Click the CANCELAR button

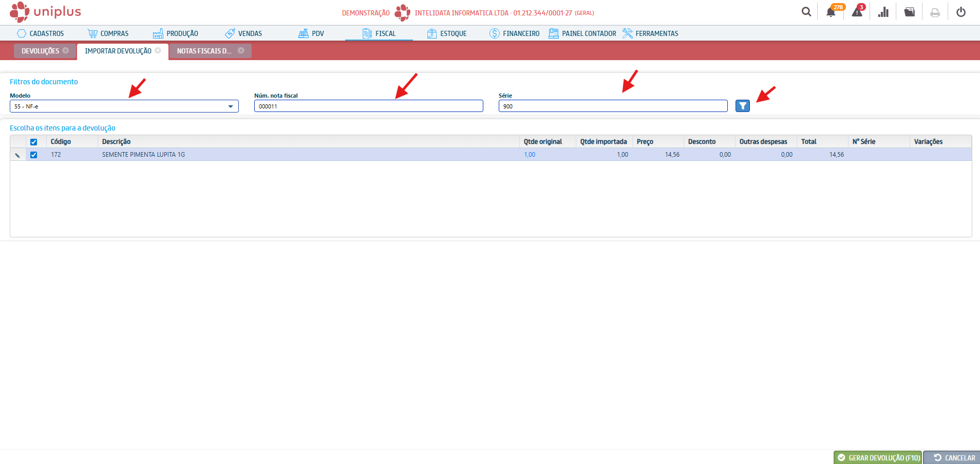point(954,457)
